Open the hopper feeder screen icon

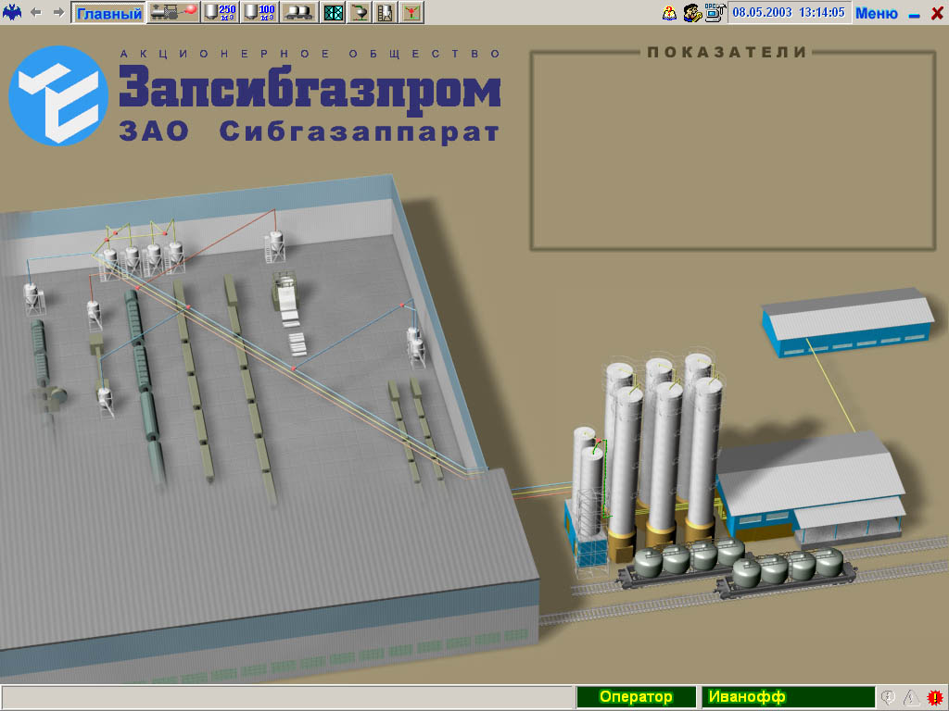pos(360,12)
